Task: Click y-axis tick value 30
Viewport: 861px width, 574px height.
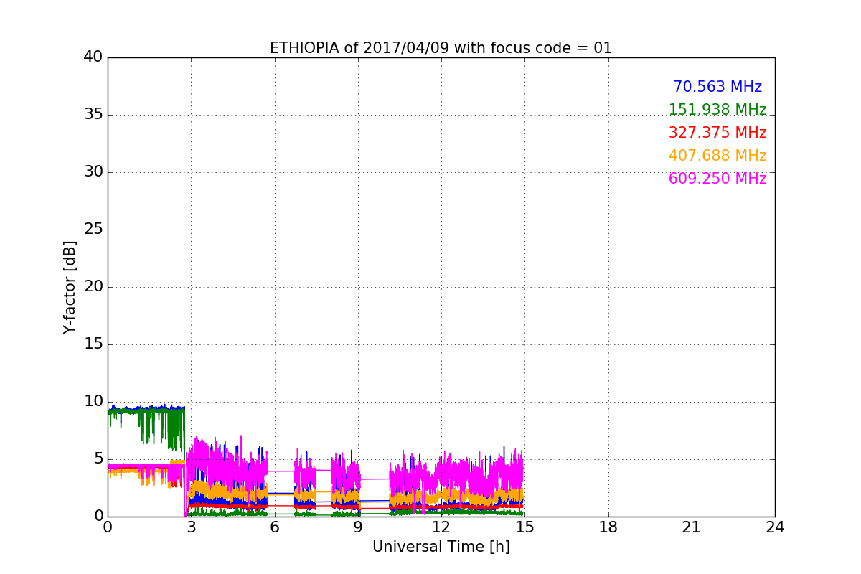Action: point(93,171)
